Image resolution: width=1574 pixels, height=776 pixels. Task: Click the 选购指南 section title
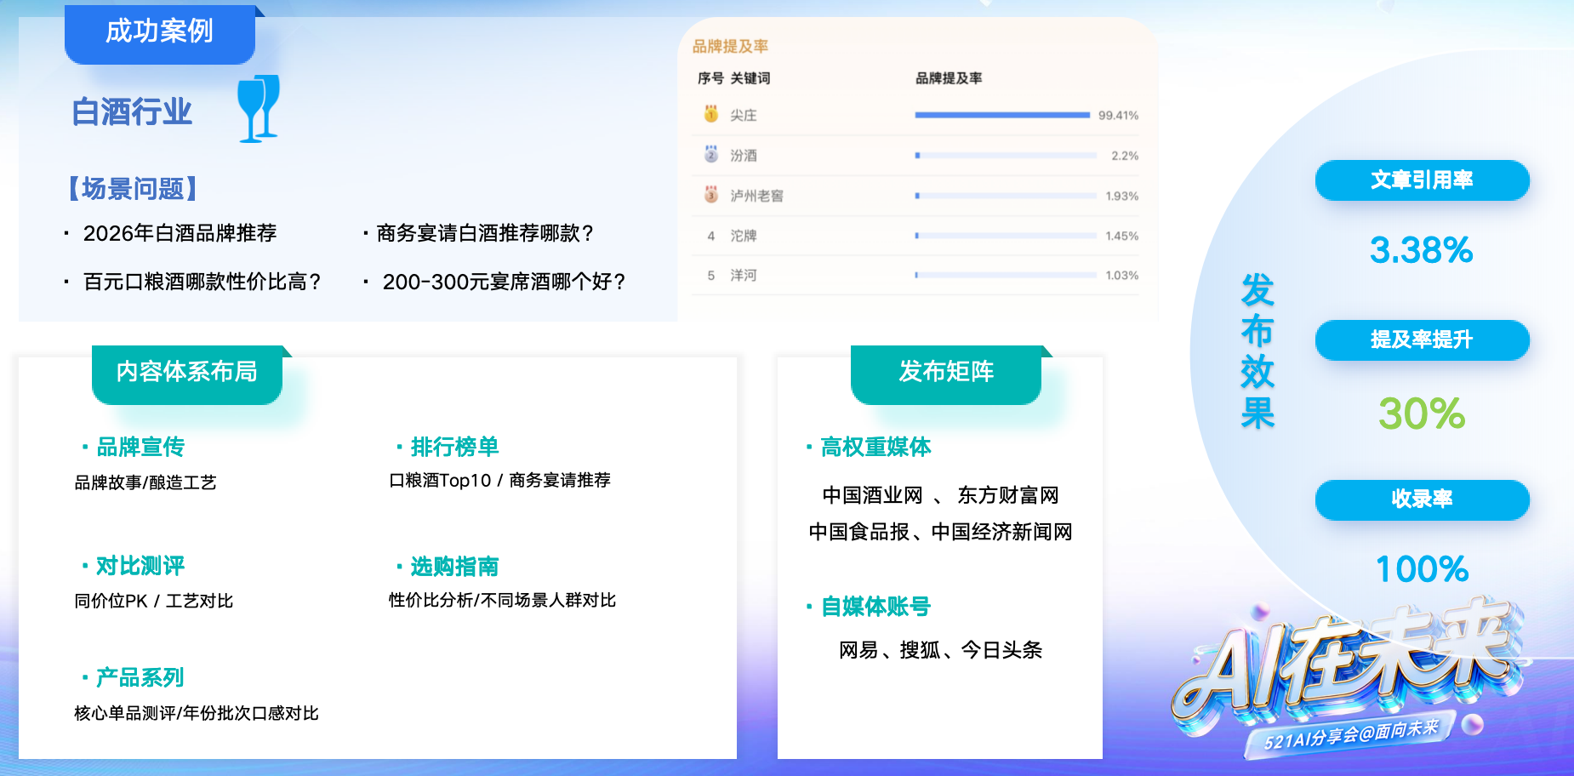(454, 567)
